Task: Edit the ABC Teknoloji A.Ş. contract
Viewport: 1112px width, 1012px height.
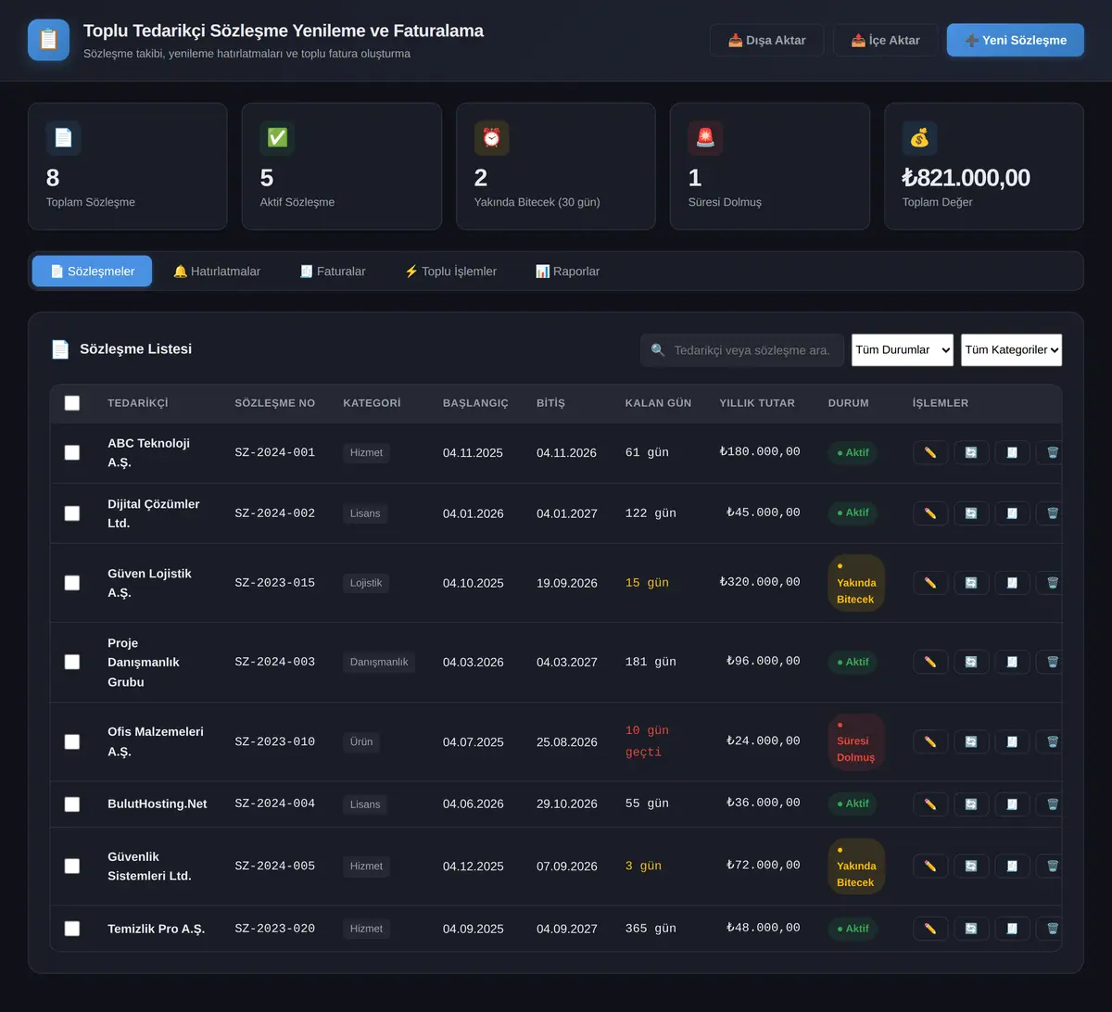Action: click(x=930, y=453)
